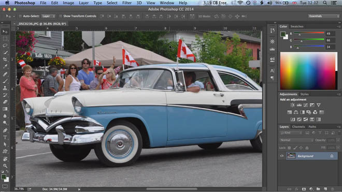
Task: Select the Custom Shape tool
Action: 5,151
